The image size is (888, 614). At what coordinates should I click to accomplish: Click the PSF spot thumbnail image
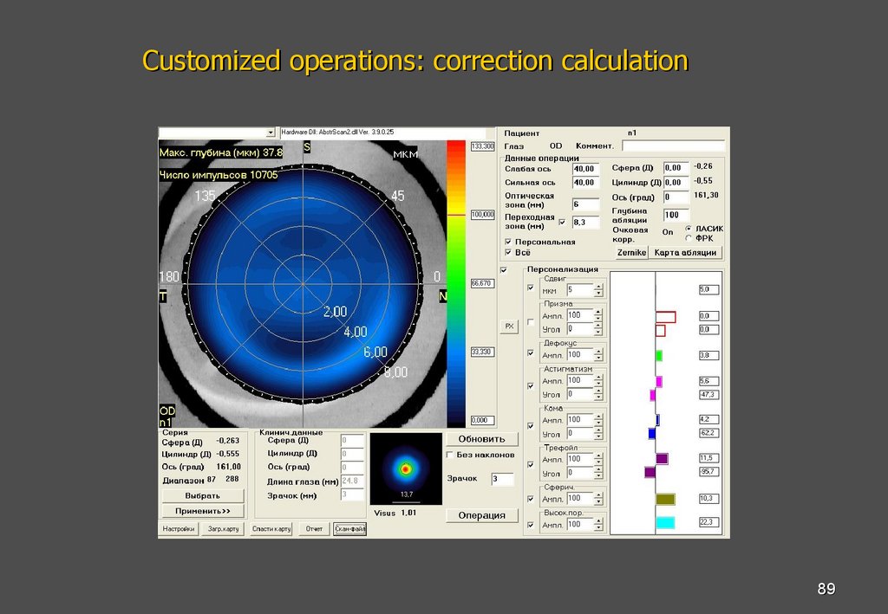(406, 469)
